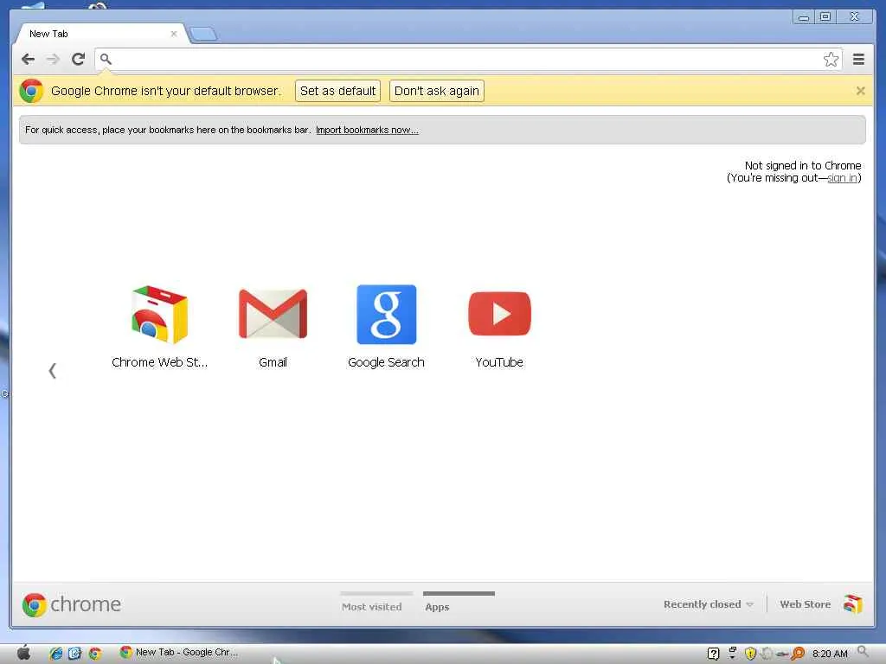Launch the Chrome Web Store app

pos(159,326)
